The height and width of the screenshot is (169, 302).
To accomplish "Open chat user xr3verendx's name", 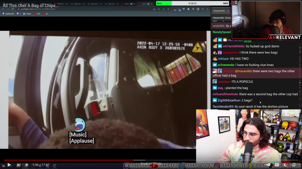I will 226,65.
